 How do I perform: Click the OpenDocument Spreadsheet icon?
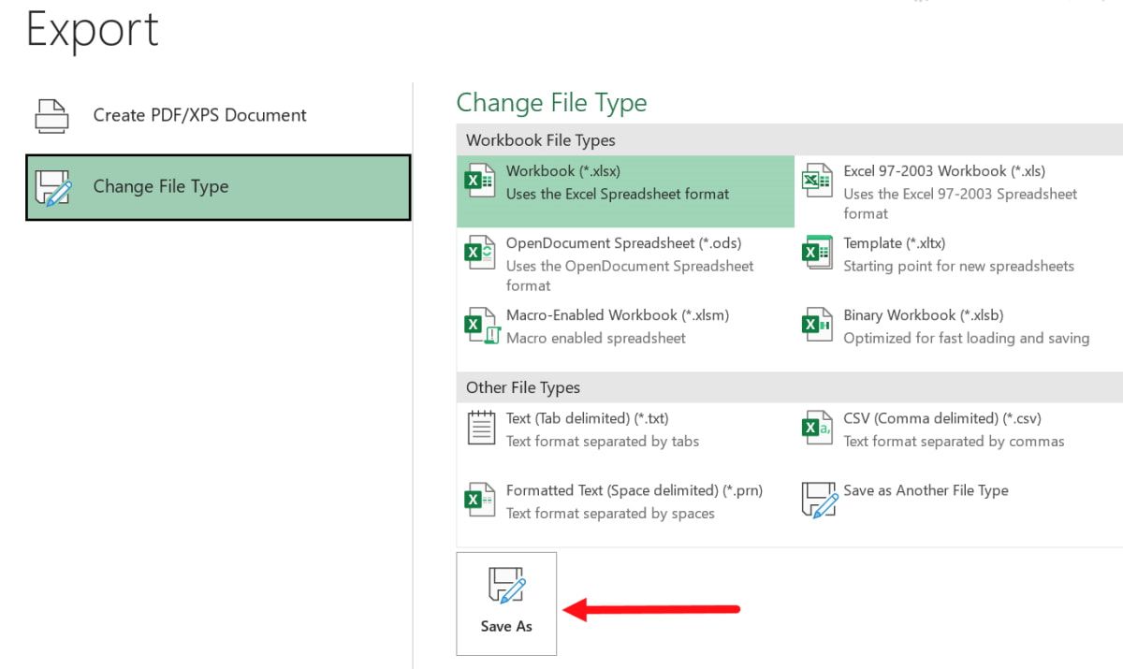[480, 253]
